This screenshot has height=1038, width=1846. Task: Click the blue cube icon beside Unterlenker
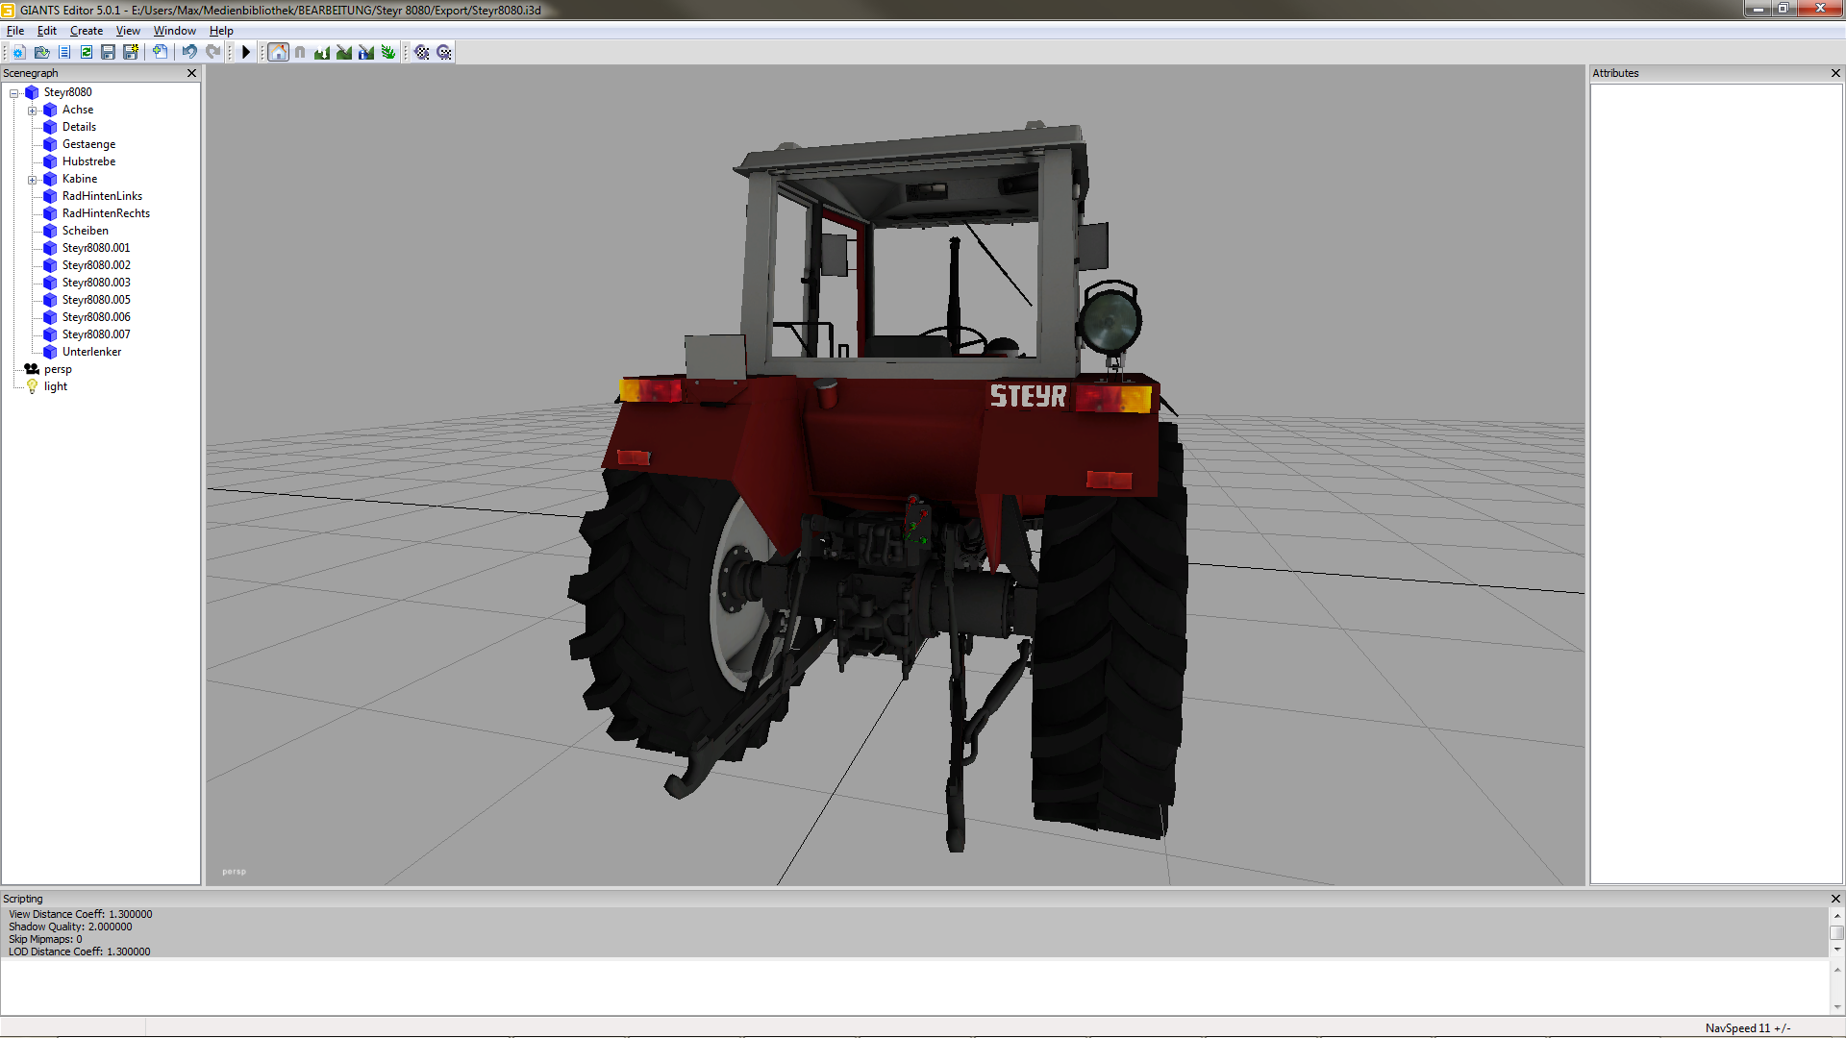(50, 352)
